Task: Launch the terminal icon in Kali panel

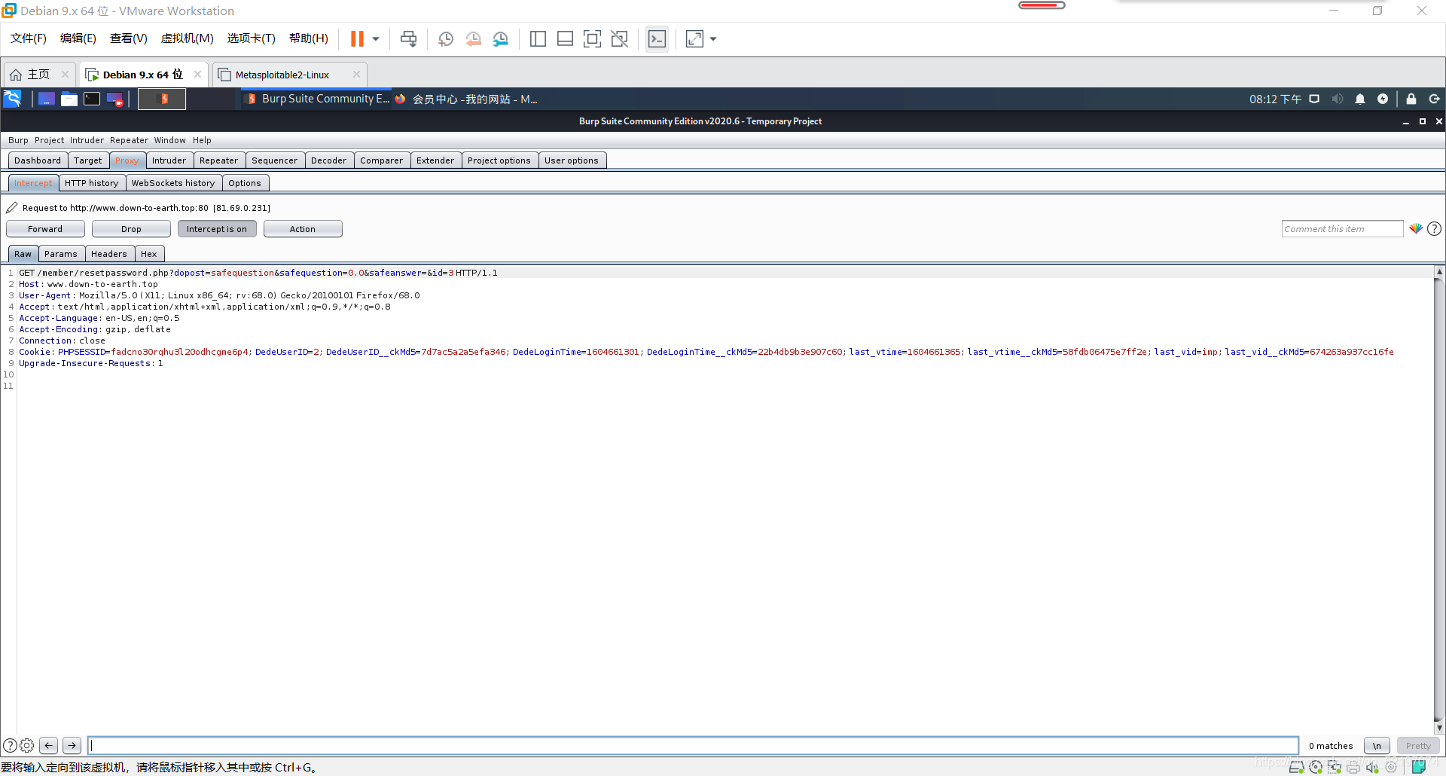Action: point(92,99)
